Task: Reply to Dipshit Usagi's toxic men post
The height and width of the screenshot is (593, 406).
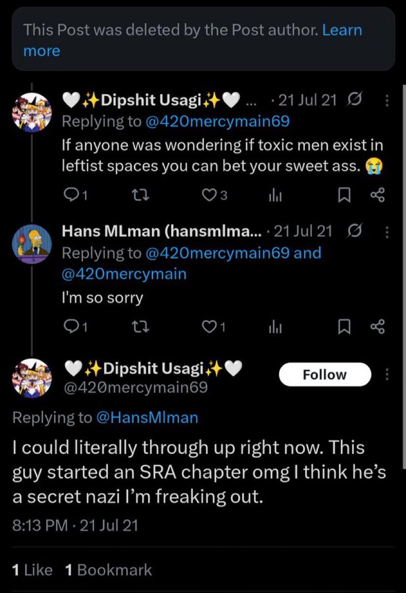Action: pos(76,196)
